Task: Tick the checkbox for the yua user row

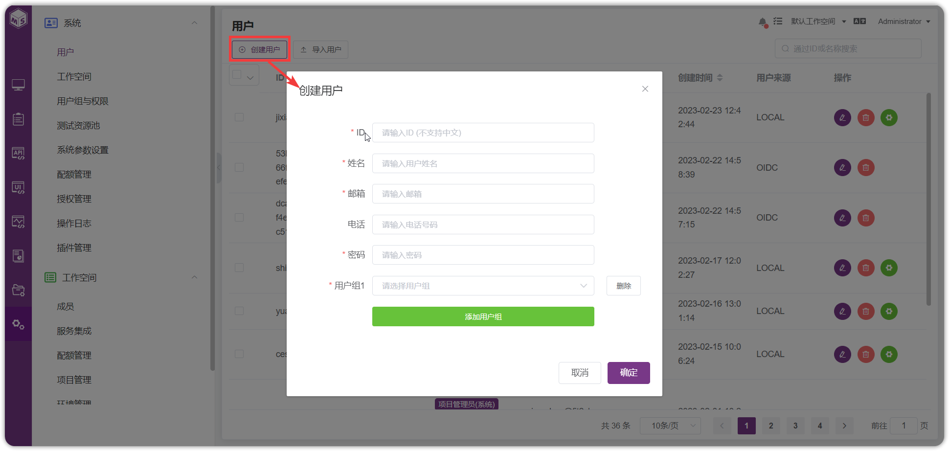Action: point(239,311)
